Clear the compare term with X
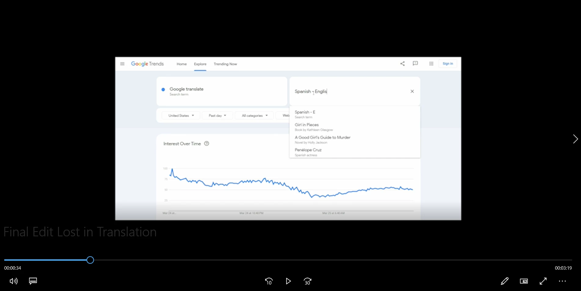Viewport: 581px width, 291px height. click(x=412, y=91)
